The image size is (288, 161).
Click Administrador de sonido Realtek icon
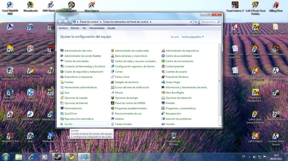(x=62, y=56)
